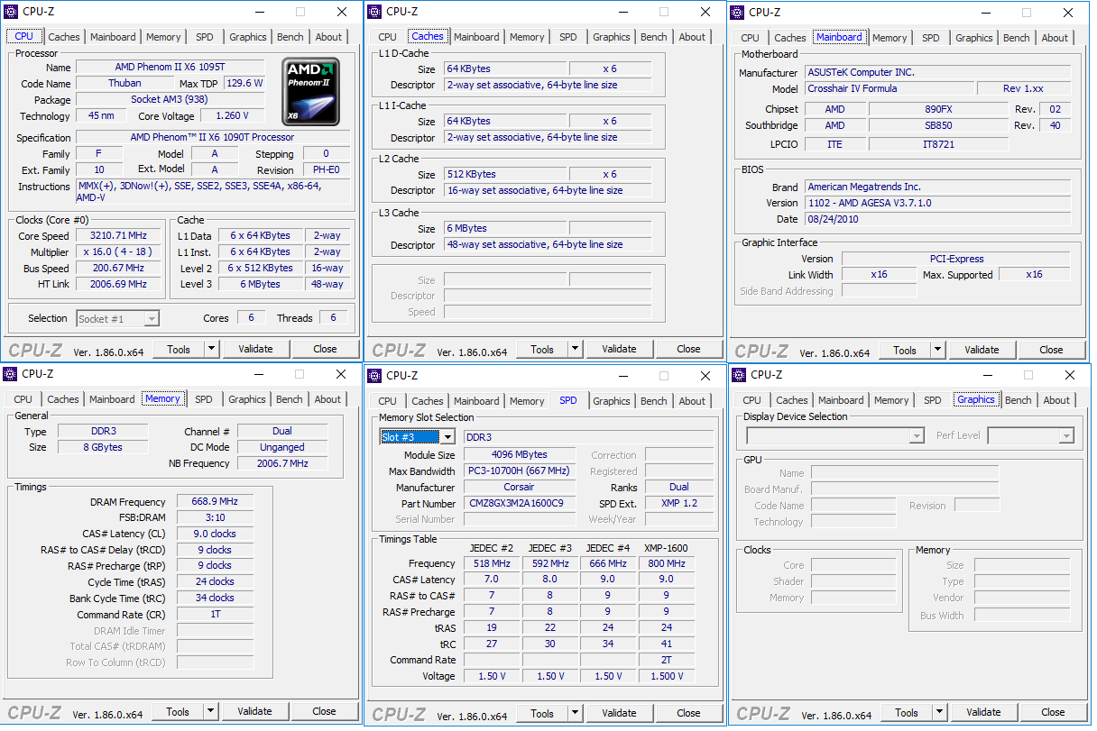Click the motherboard model Crosshair IV Formula
This screenshot has width=1097, height=731.
click(890, 89)
